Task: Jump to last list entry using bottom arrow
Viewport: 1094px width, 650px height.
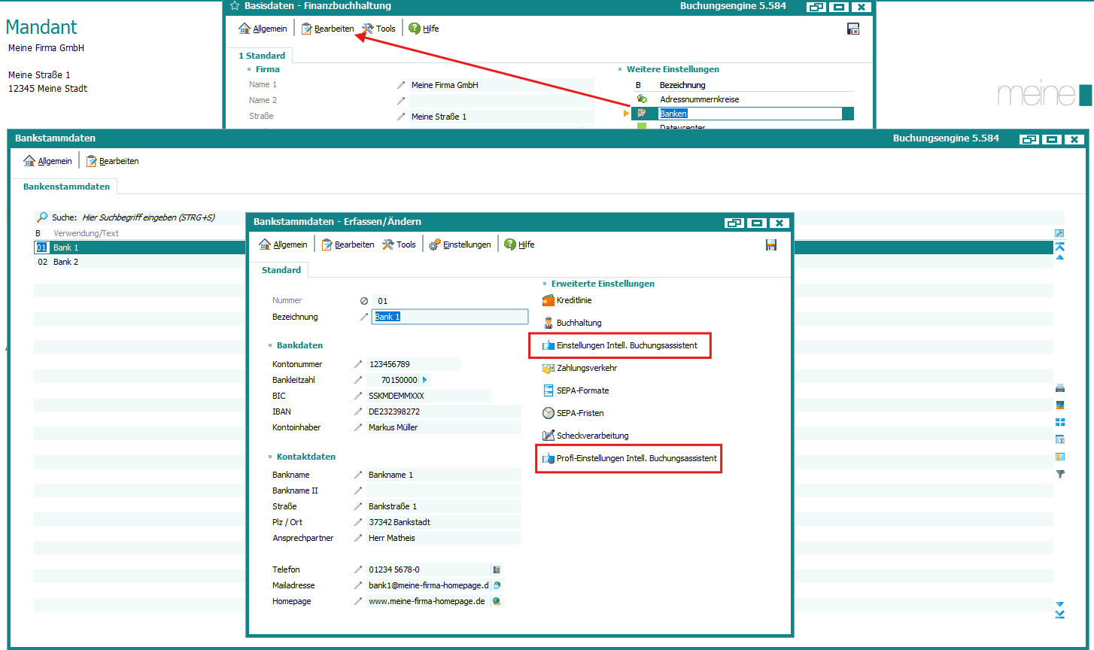Action: tap(1060, 615)
